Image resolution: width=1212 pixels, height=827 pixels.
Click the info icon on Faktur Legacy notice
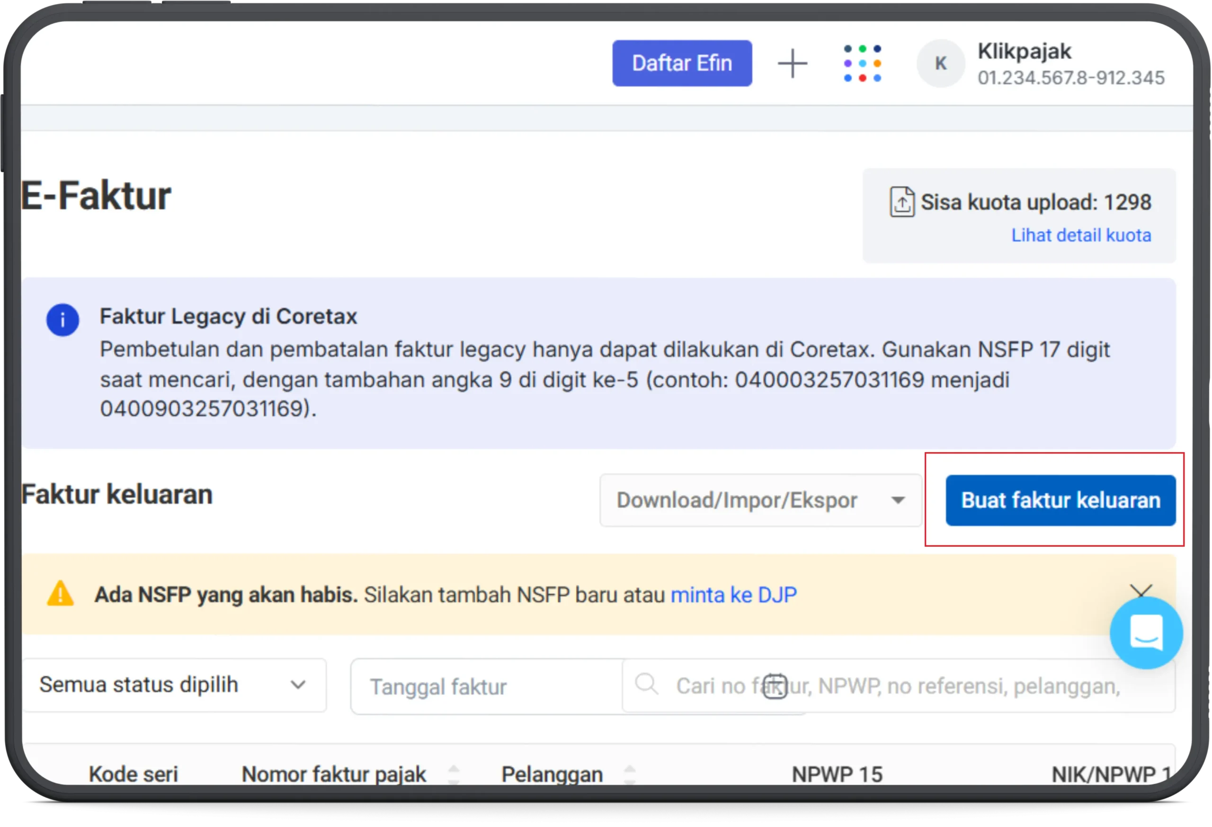tap(62, 320)
